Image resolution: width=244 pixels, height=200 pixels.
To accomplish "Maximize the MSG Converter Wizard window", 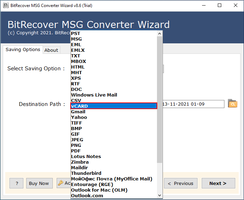I will click(220, 6).
